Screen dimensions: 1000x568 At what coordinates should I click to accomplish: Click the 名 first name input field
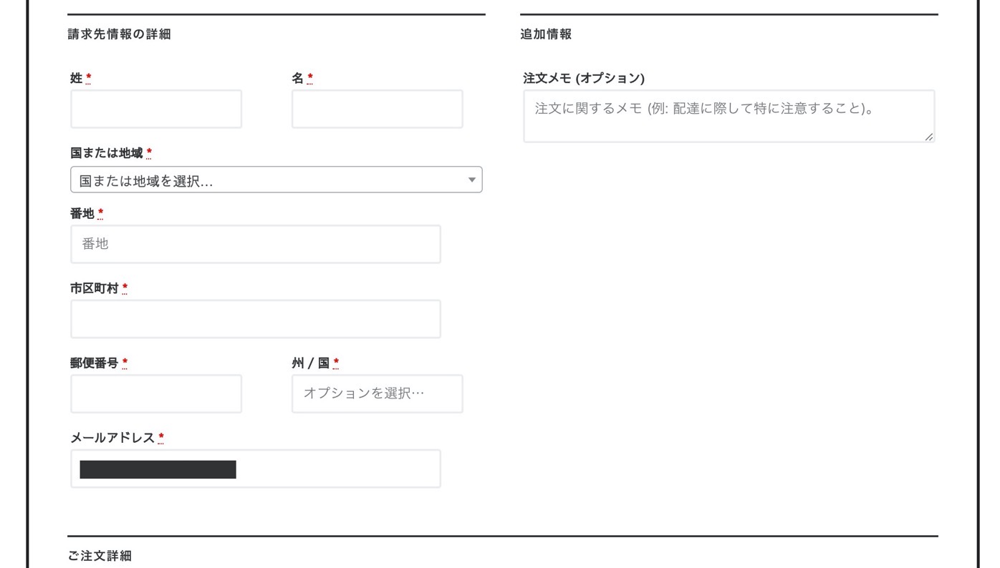coord(378,109)
